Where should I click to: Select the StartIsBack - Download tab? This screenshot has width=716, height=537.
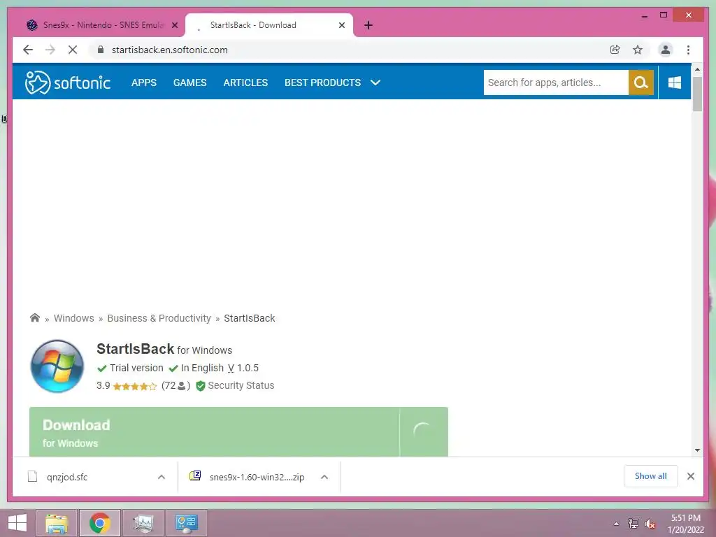(269, 25)
